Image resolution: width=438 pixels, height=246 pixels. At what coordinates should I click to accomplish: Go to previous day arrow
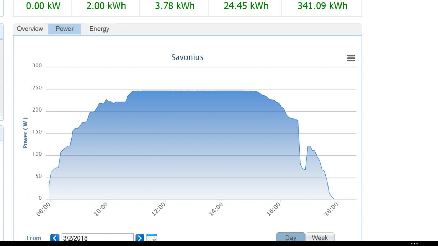coord(55,238)
